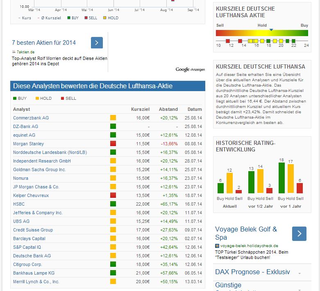This screenshot has width=320, height=291.
Task: Click the 11,50€ Kursziel value
Action: point(143,144)
